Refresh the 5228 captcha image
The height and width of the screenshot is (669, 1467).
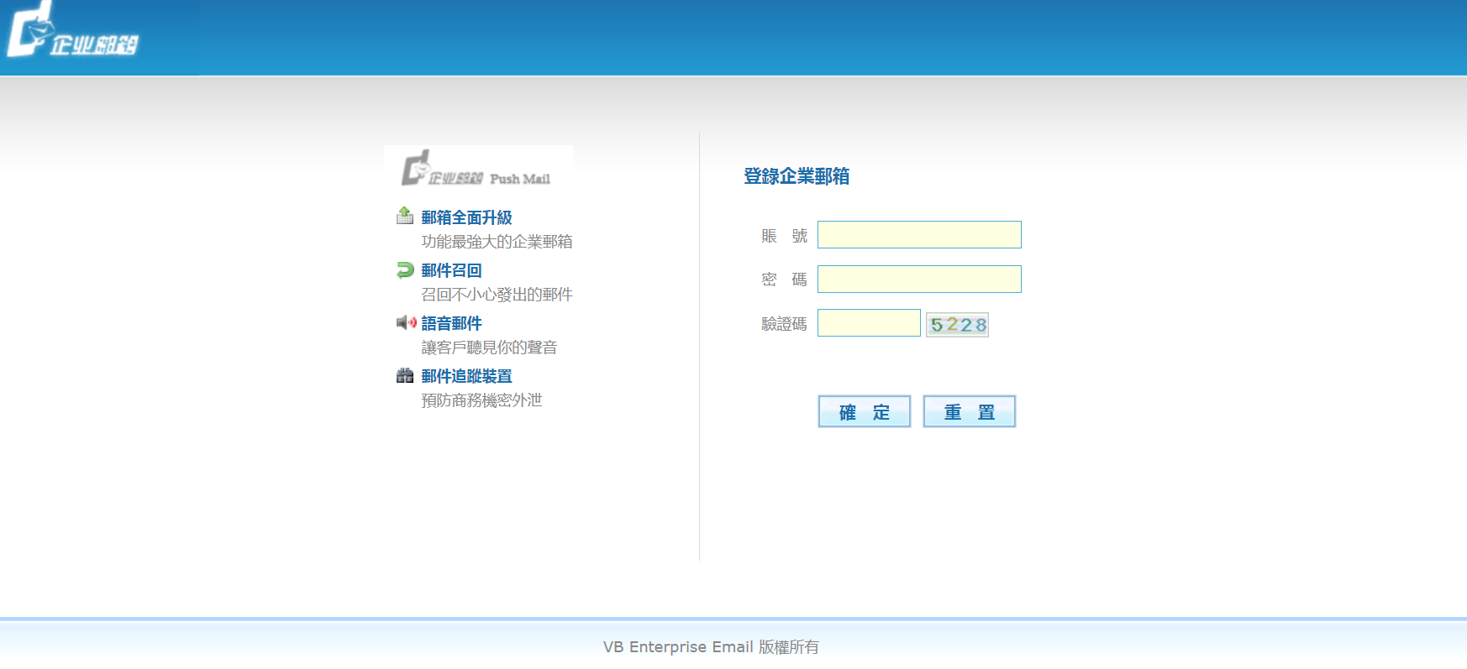pos(957,324)
